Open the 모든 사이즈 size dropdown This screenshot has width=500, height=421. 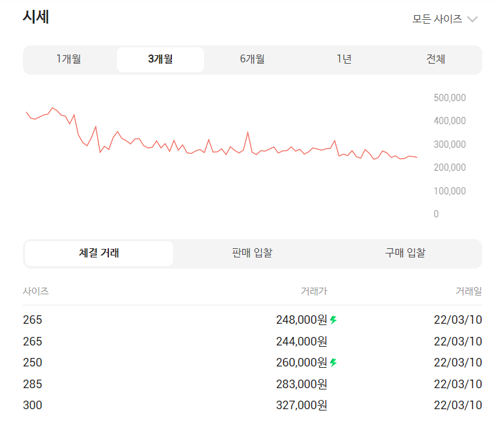coord(445,19)
